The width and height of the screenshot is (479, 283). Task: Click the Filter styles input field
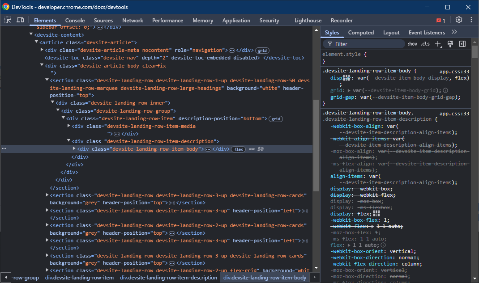pyautogui.click(x=363, y=44)
